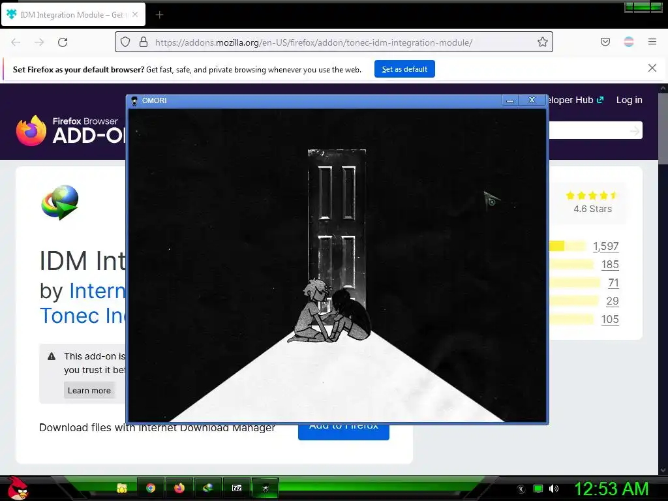Open Internet Download Manager taskbar icon

tap(208, 488)
